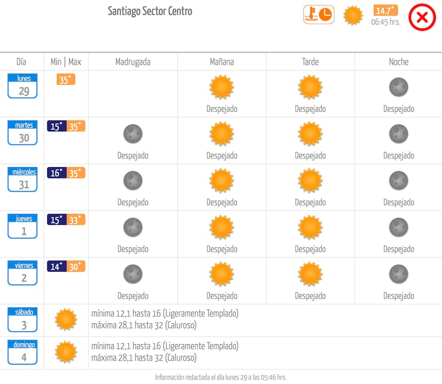The width and height of the screenshot is (442, 384).
Task: Select the martes 30 calendar icon
Action: [23, 133]
